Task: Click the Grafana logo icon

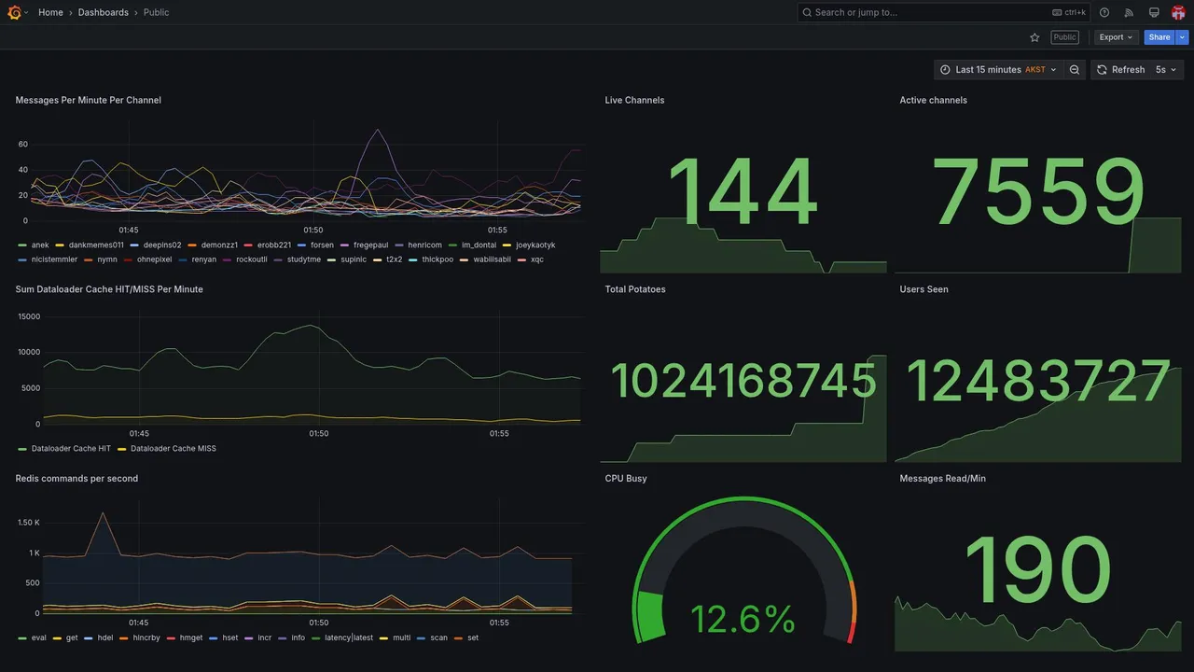Action: pyautogui.click(x=14, y=12)
